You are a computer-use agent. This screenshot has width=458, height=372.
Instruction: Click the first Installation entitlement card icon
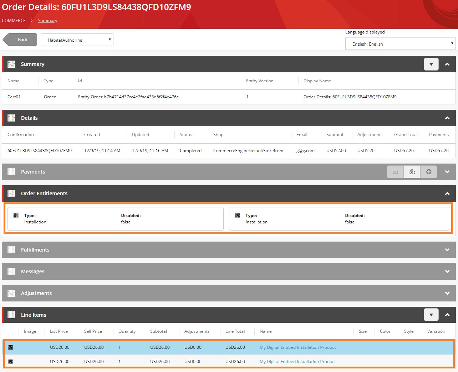tap(16, 215)
